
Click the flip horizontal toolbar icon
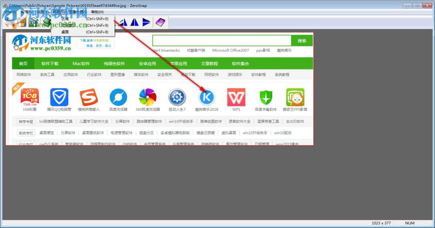click(134, 22)
